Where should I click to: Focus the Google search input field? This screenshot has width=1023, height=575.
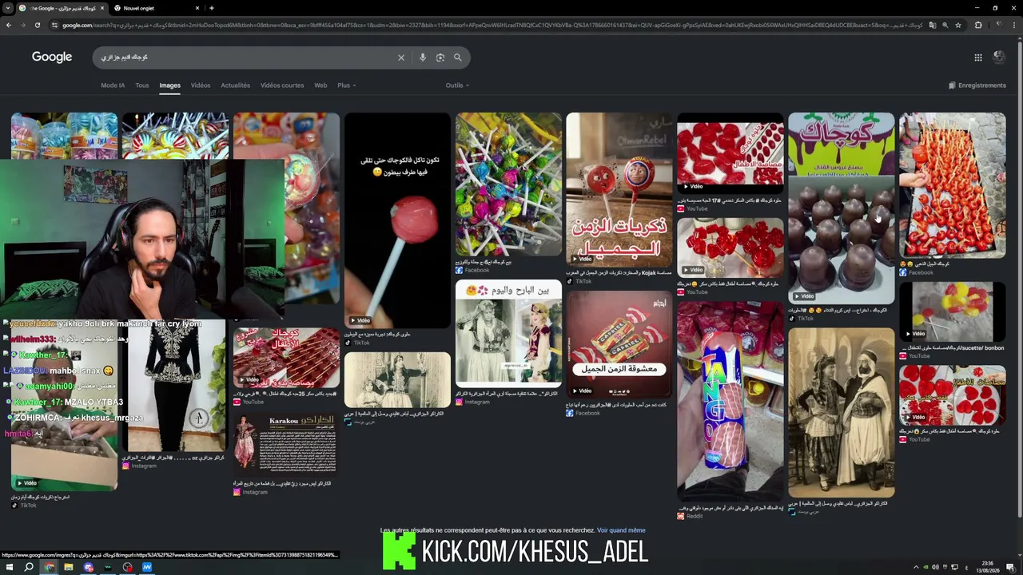[248, 57]
